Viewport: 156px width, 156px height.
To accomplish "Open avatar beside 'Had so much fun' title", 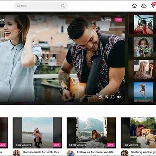I will pos(17,153).
